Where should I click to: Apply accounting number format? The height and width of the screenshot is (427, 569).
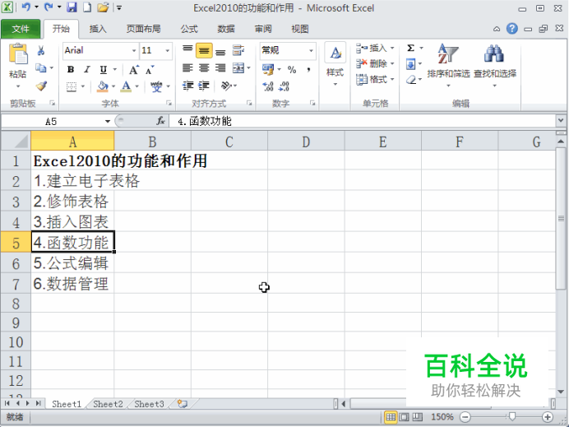pyautogui.click(x=268, y=69)
